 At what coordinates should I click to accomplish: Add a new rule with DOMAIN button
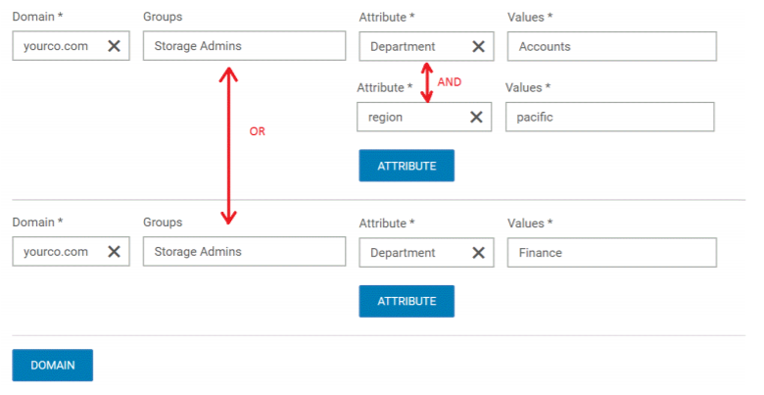[52, 365]
